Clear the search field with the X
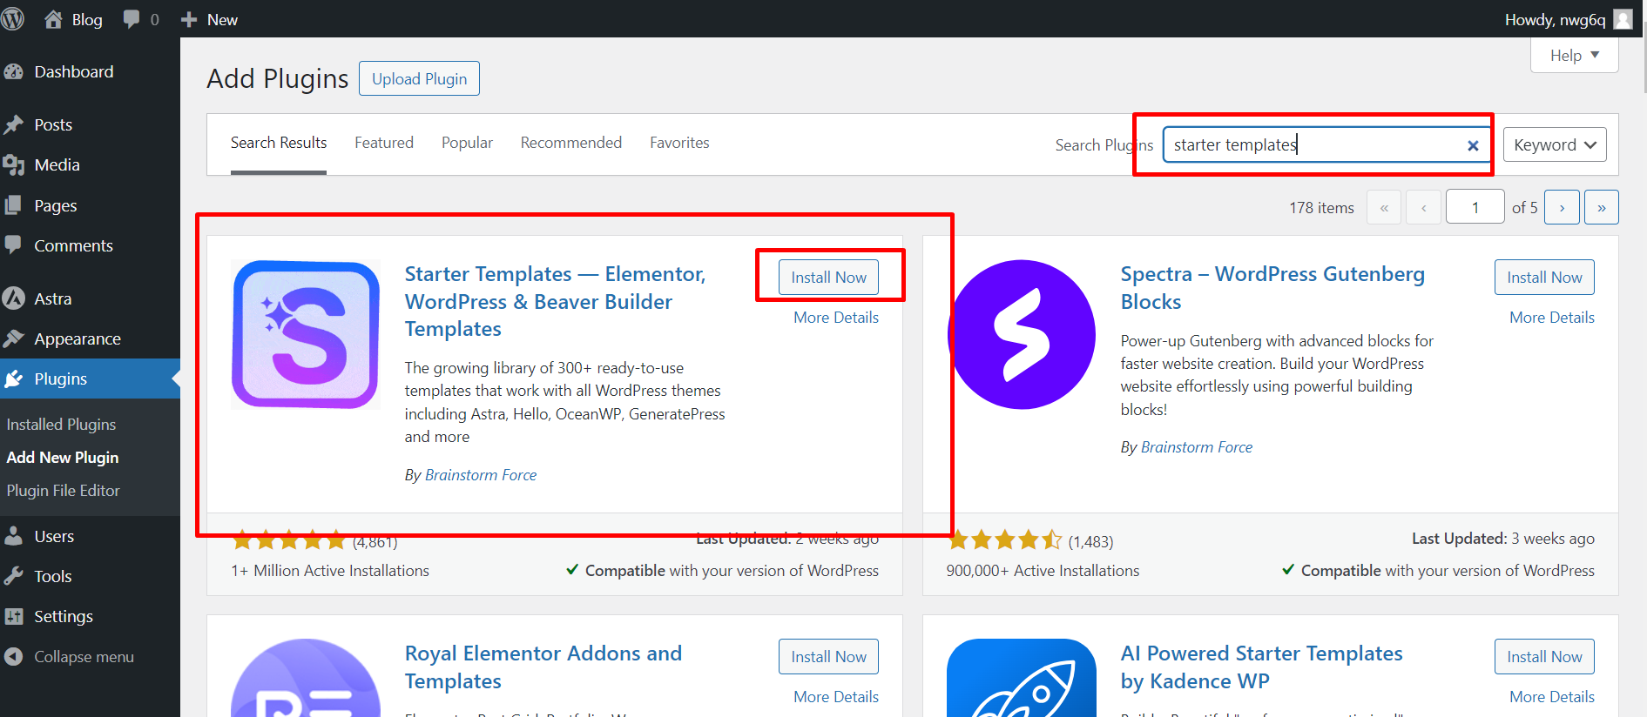The height and width of the screenshot is (717, 1647). 1473,145
